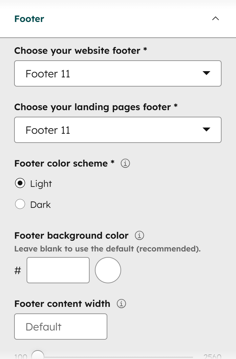Click the hash symbol next to the hex field

click(x=17, y=270)
